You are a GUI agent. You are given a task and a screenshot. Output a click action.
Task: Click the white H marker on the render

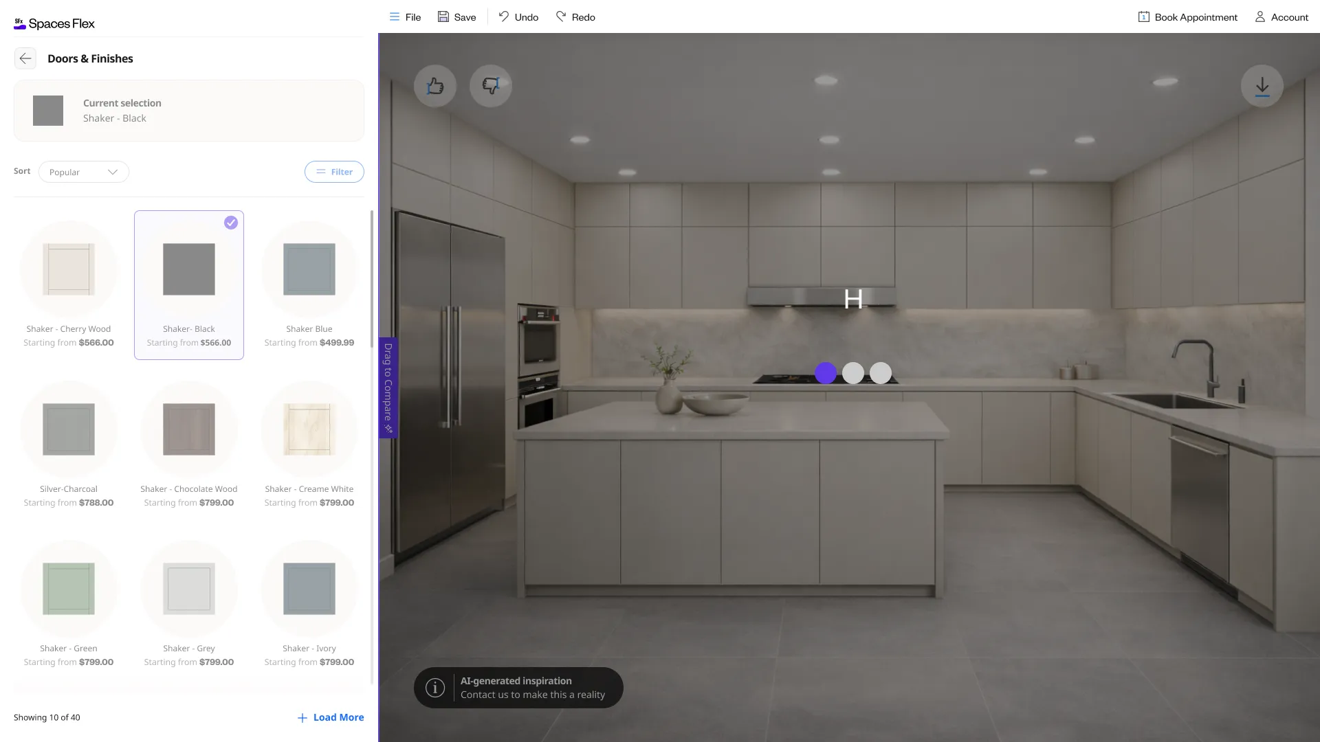pyautogui.click(x=853, y=299)
